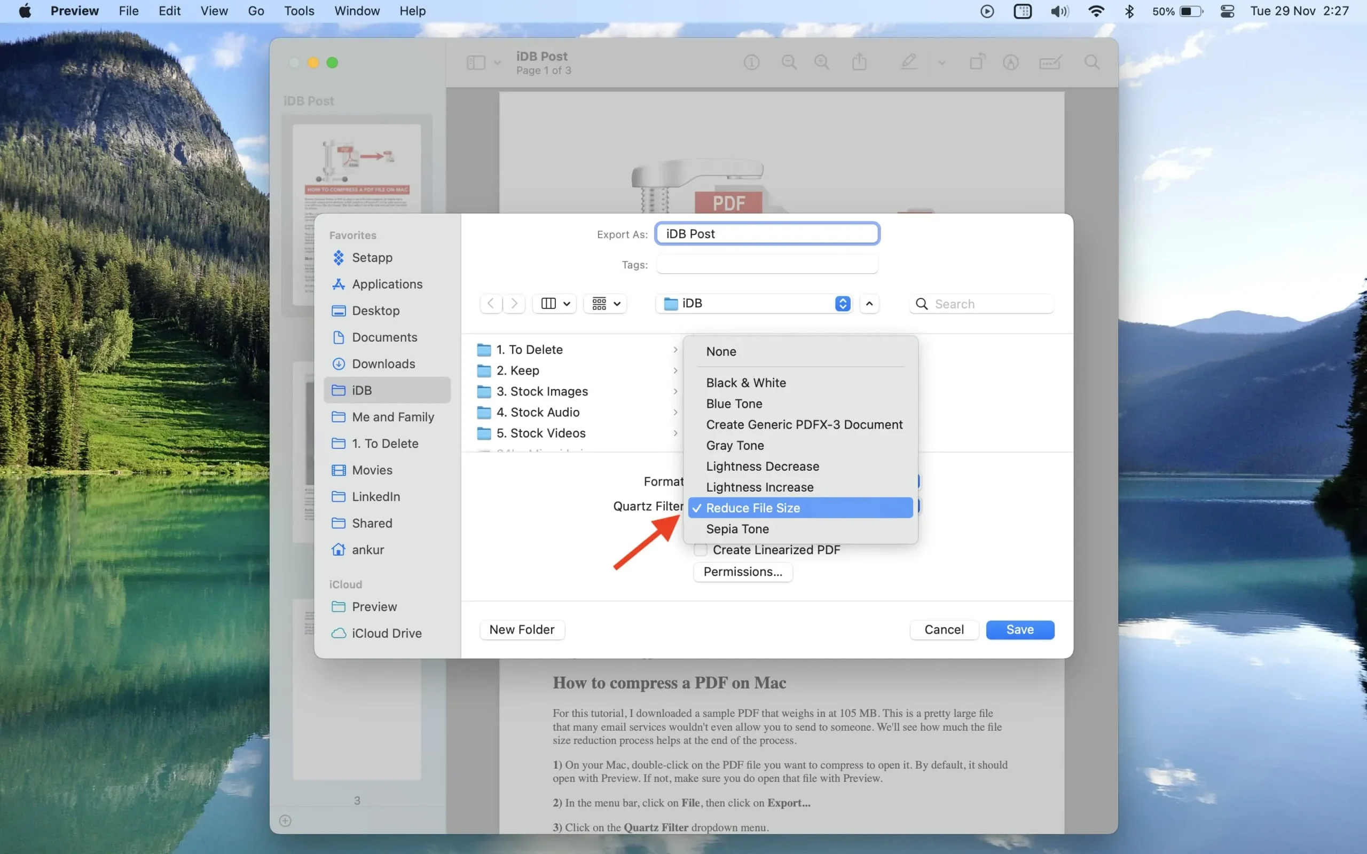Image resolution: width=1367 pixels, height=854 pixels.
Task: Open the Tools menu in menu bar
Action: click(298, 11)
